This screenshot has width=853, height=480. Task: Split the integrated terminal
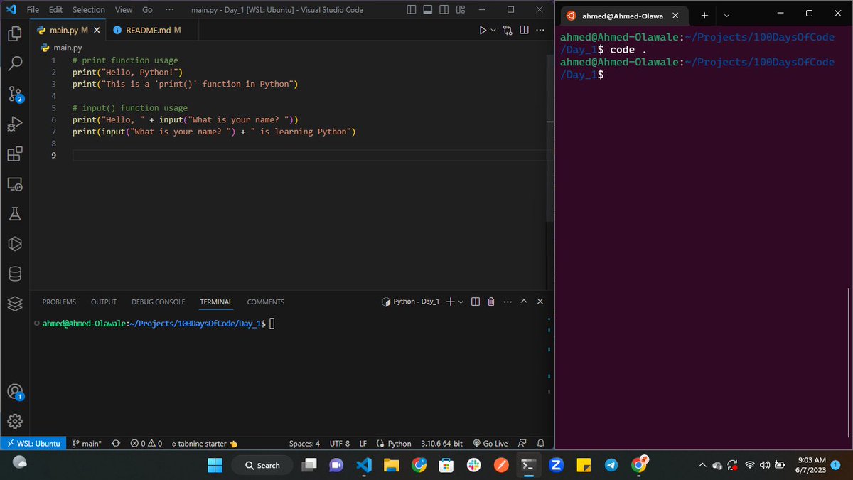click(x=476, y=302)
